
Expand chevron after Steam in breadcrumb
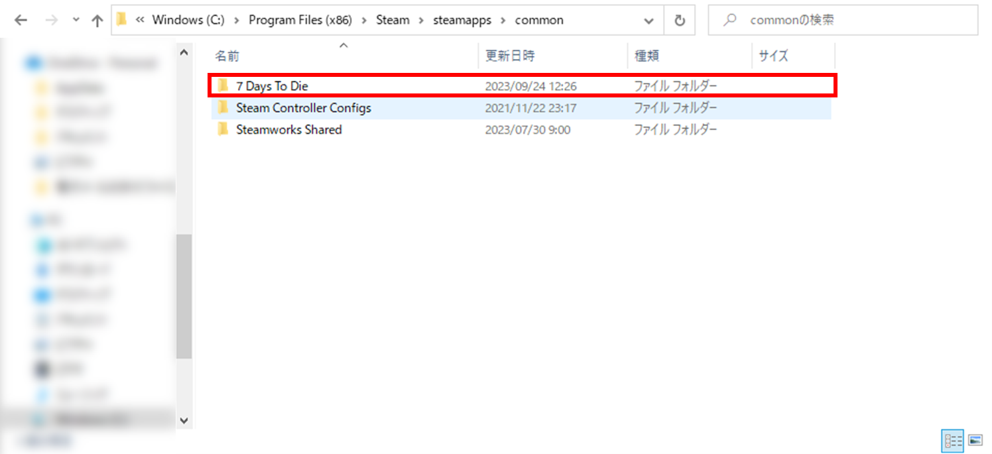422,20
